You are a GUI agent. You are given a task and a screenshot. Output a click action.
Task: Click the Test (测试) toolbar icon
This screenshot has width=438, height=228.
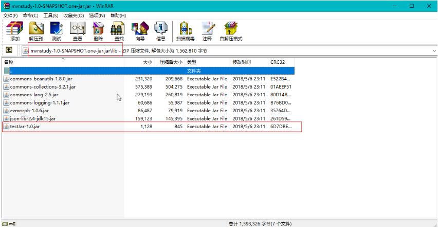pos(57,31)
